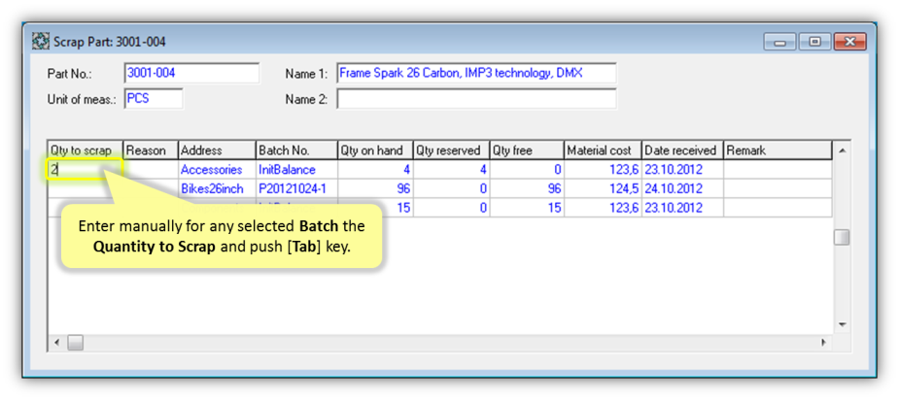Viewport: 899px width, 400px height.
Task: Click the horizontal scrollbar thumb
Action: pos(76,343)
